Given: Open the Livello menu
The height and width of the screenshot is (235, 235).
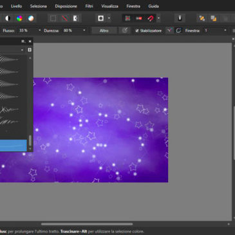Looking at the screenshot, I should pos(16,6).
